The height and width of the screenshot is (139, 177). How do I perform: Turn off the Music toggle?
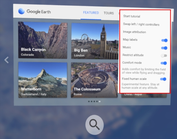click(164, 48)
